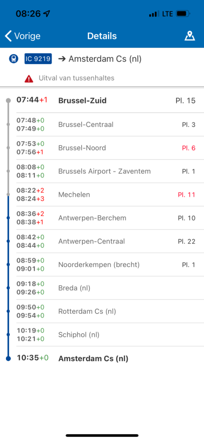This screenshot has width=204, height=441.
Task: Select the Brussel-Noord stop
Action: pos(106,148)
